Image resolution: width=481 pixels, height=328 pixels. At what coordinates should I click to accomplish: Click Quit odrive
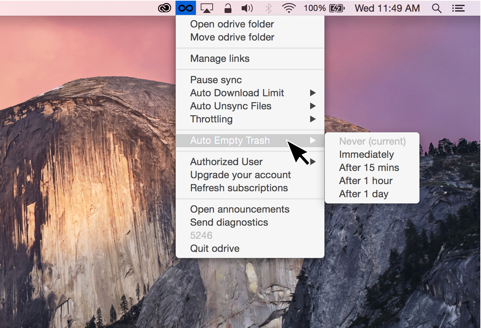coord(250,249)
